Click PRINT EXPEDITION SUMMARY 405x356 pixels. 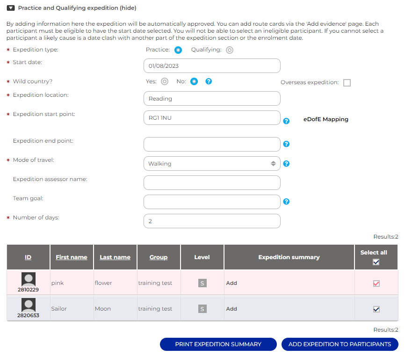(218, 344)
